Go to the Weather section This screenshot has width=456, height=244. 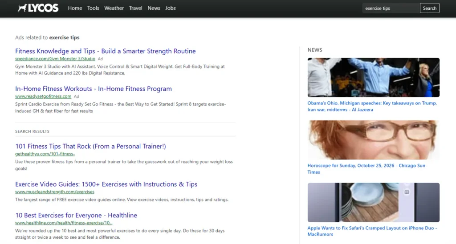(114, 8)
